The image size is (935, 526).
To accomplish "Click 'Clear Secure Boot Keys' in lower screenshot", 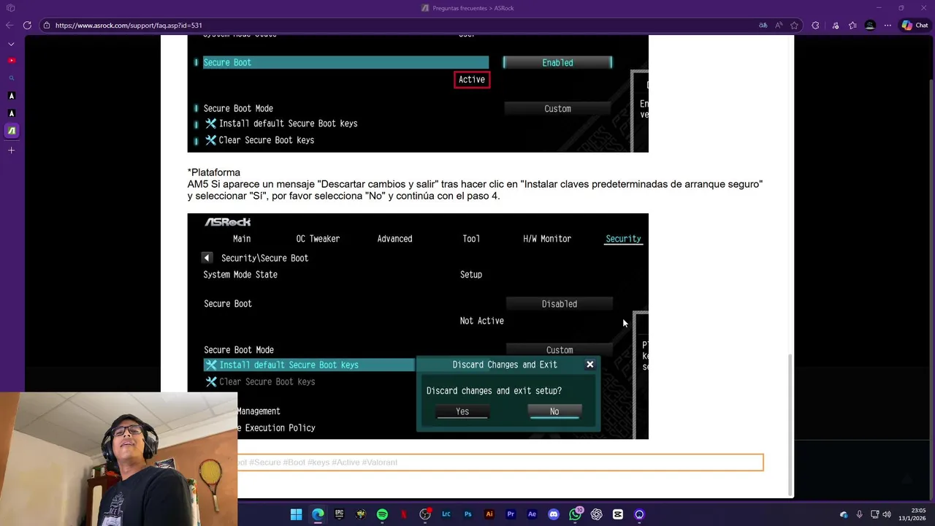I will tap(260, 382).
